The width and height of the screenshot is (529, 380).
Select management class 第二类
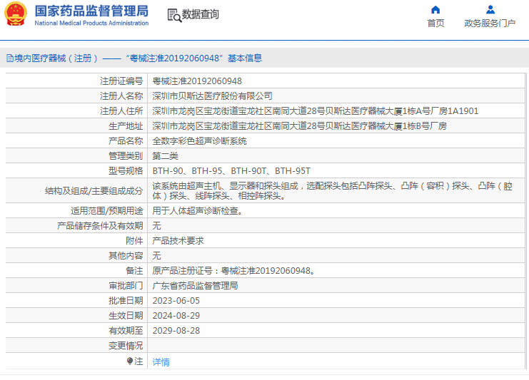pos(166,156)
